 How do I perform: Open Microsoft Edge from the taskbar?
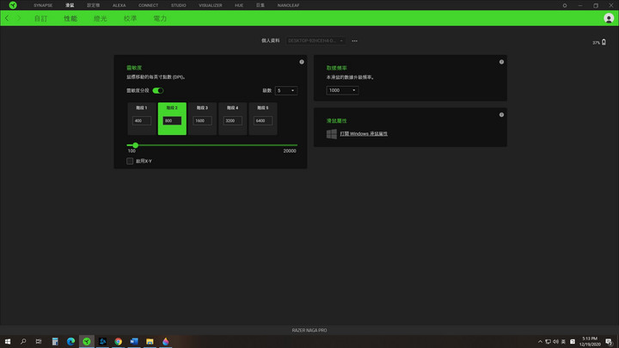pos(70,341)
